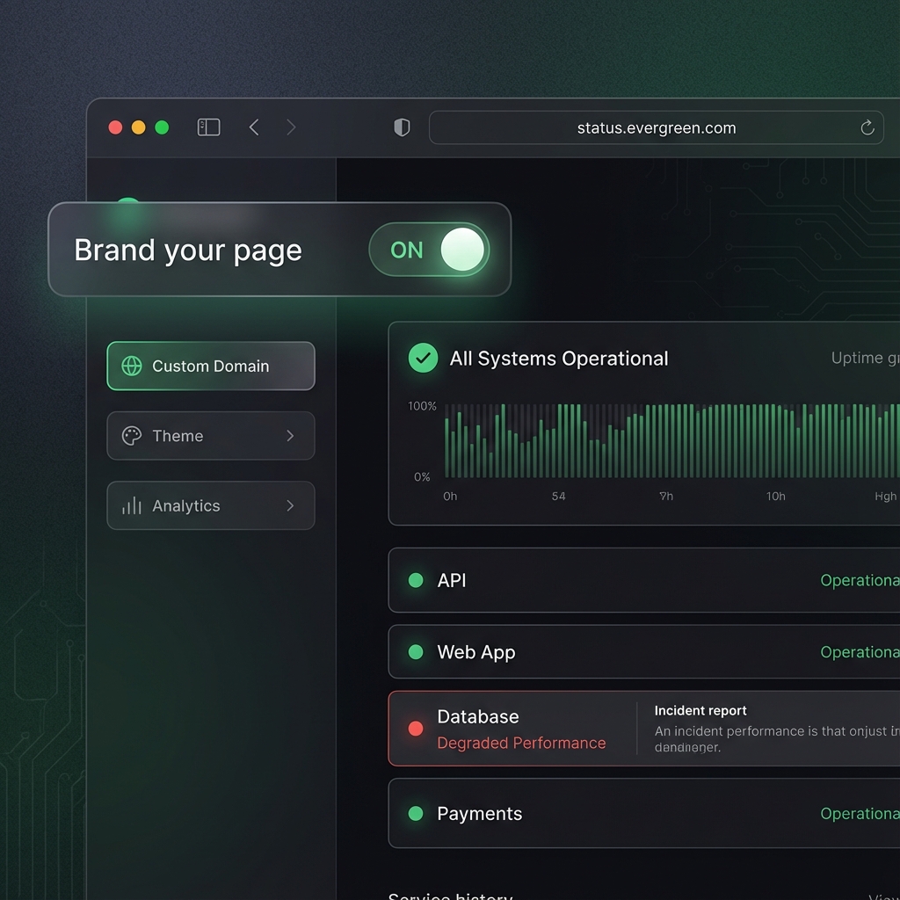Click the status.evergreen.com address bar
Image resolution: width=900 pixels, height=900 pixels.
656,128
